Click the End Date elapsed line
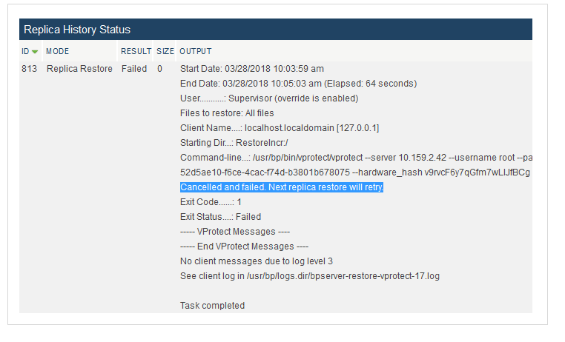The image size is (565, 342). click(x=298, y=84)
